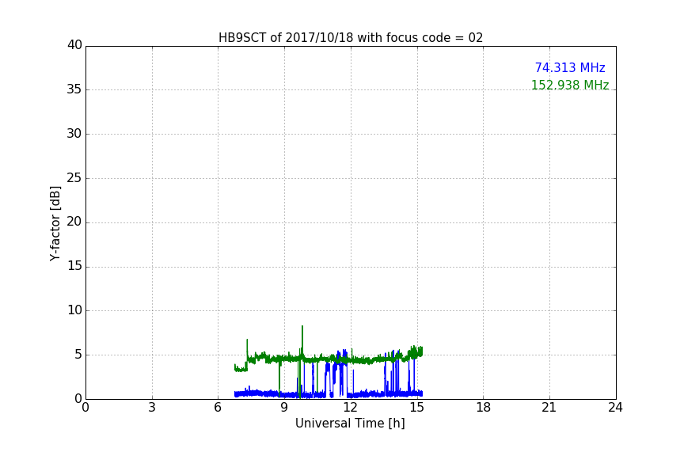
Task: Click the x-axis tick label 24
Action: pos(616,408)
